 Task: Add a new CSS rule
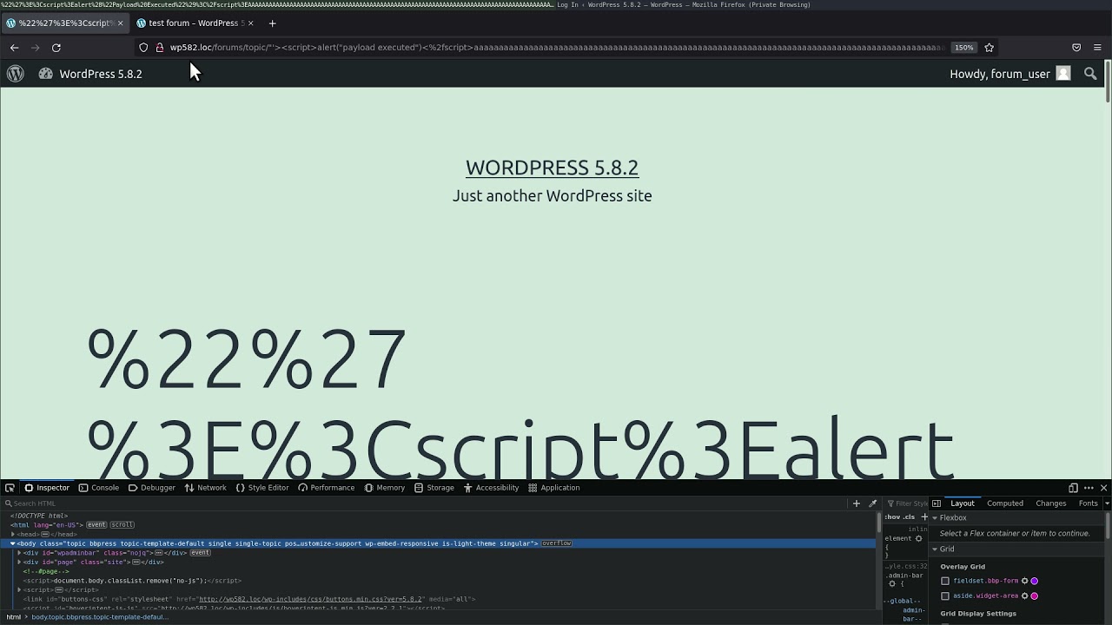[924, 516]
